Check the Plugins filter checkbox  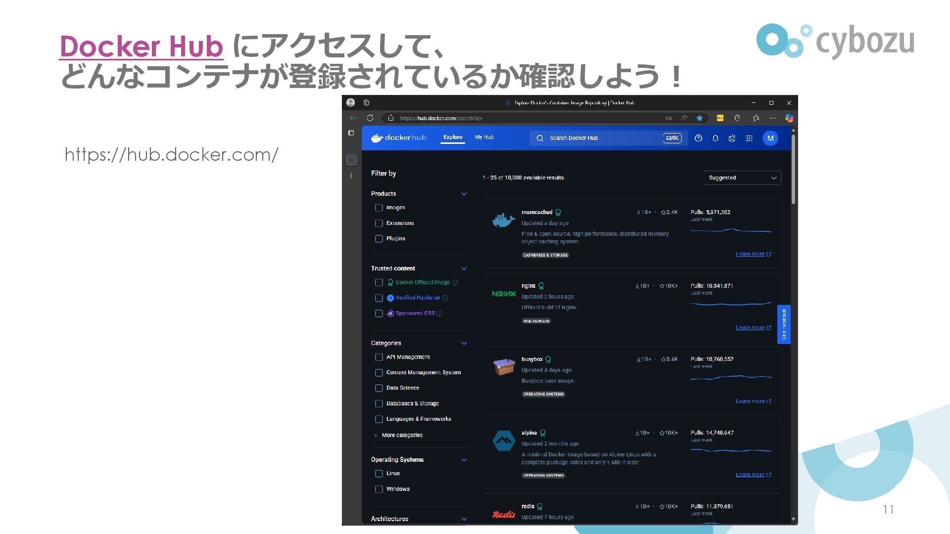coord(379,239)
